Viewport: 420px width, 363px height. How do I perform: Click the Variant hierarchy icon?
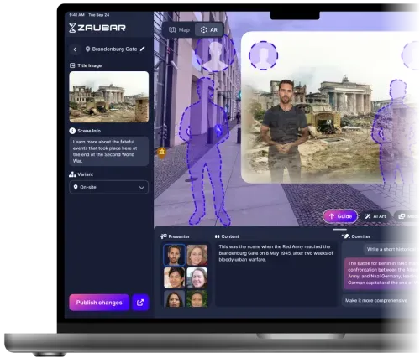point(72,174)
